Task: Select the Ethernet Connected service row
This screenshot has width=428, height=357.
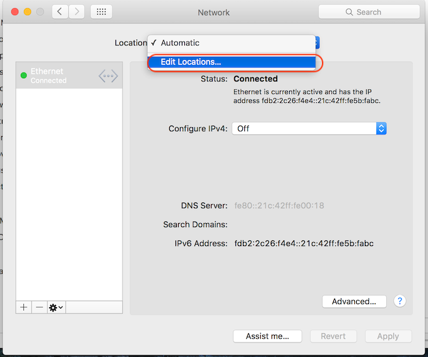Action: pos(69,75)
